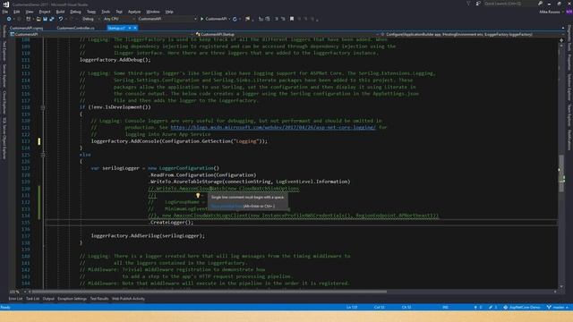Click the user account avatar badge
This screenshot has width=573, height=322.
tap(569, 12)
